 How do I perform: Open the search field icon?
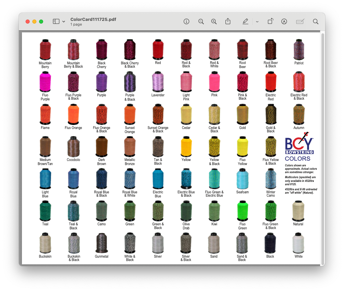point(315,21)
